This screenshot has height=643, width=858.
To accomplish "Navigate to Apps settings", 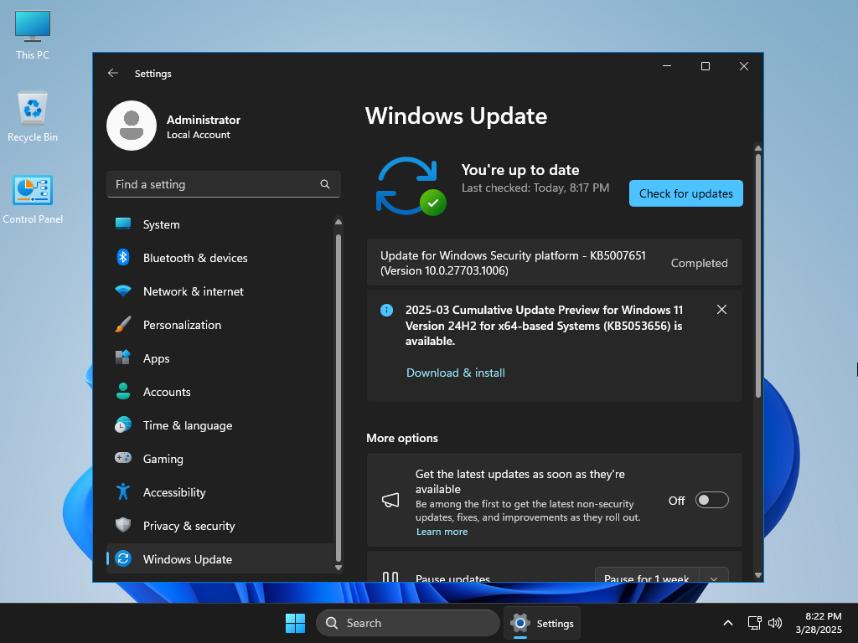I will pos(220,358).
